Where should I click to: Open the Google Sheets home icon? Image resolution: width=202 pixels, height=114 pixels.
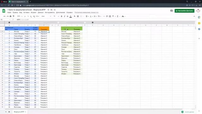point(4,11)
